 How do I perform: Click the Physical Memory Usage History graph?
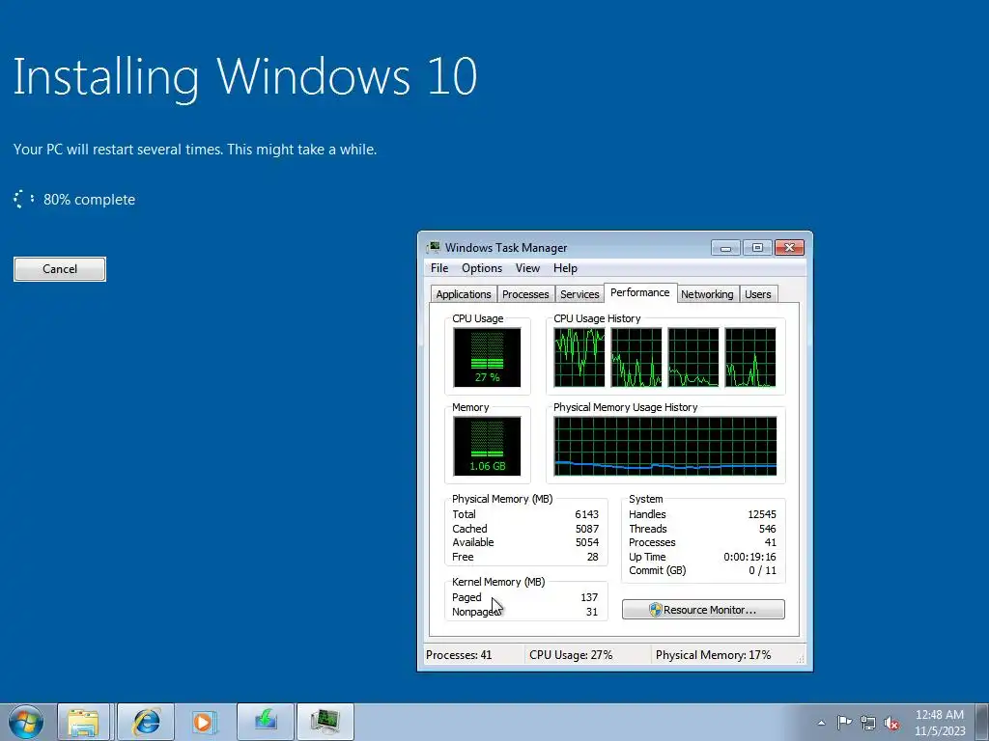664,446
